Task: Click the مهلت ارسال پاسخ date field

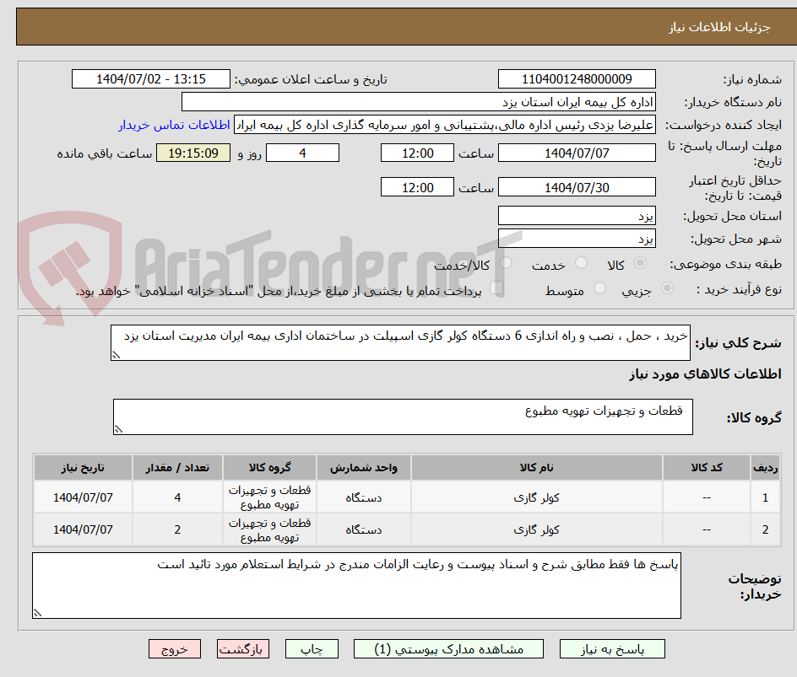Action: click(x=577, y=153)
